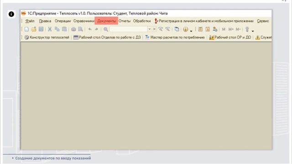This screenshot has height=164, width=292.
Task: Click the Help info icon
Action: [x=186, y=29]
